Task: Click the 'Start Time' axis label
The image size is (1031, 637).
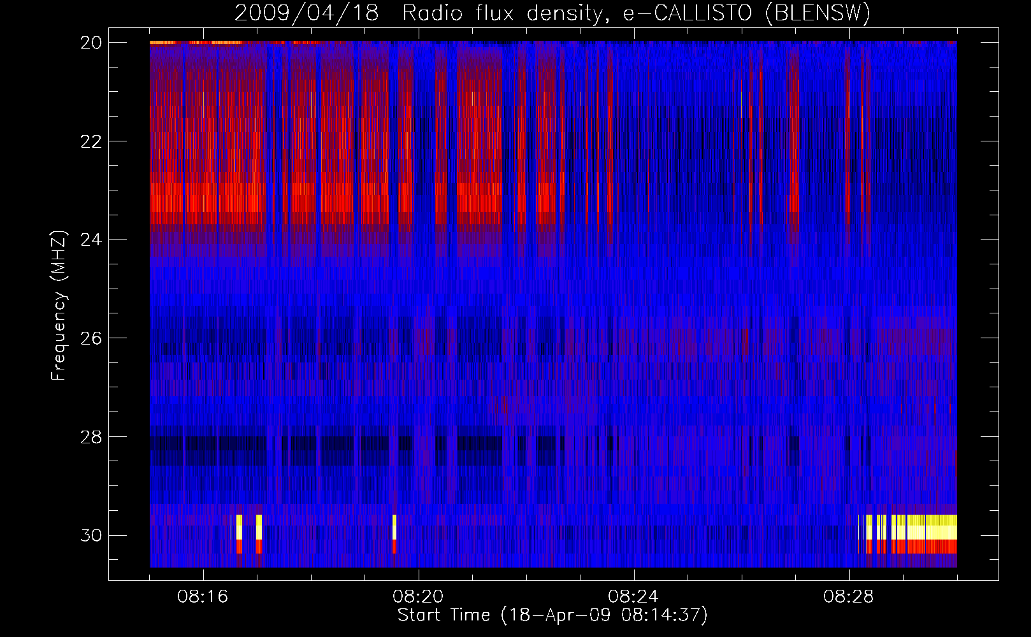Action: 552,615
